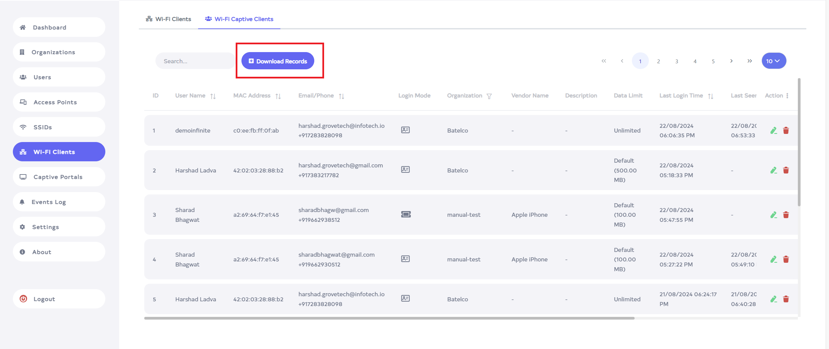829x349 pixels.
Task: Expand the rows-per-page 10 dropdown
Action: coord(774,61)
